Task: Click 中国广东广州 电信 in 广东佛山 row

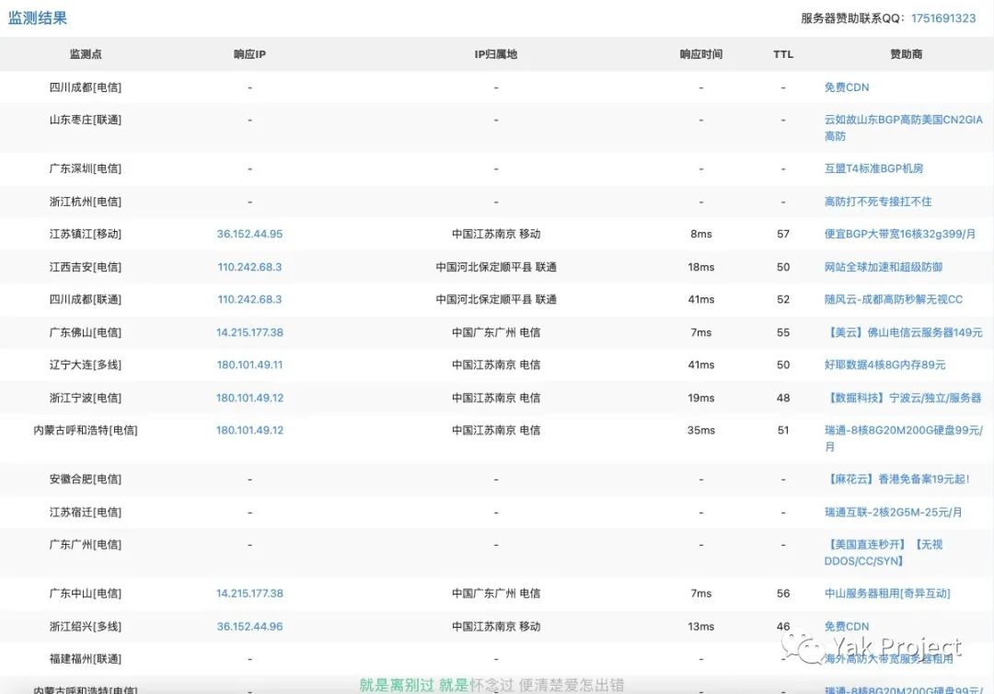Action: 496,332
